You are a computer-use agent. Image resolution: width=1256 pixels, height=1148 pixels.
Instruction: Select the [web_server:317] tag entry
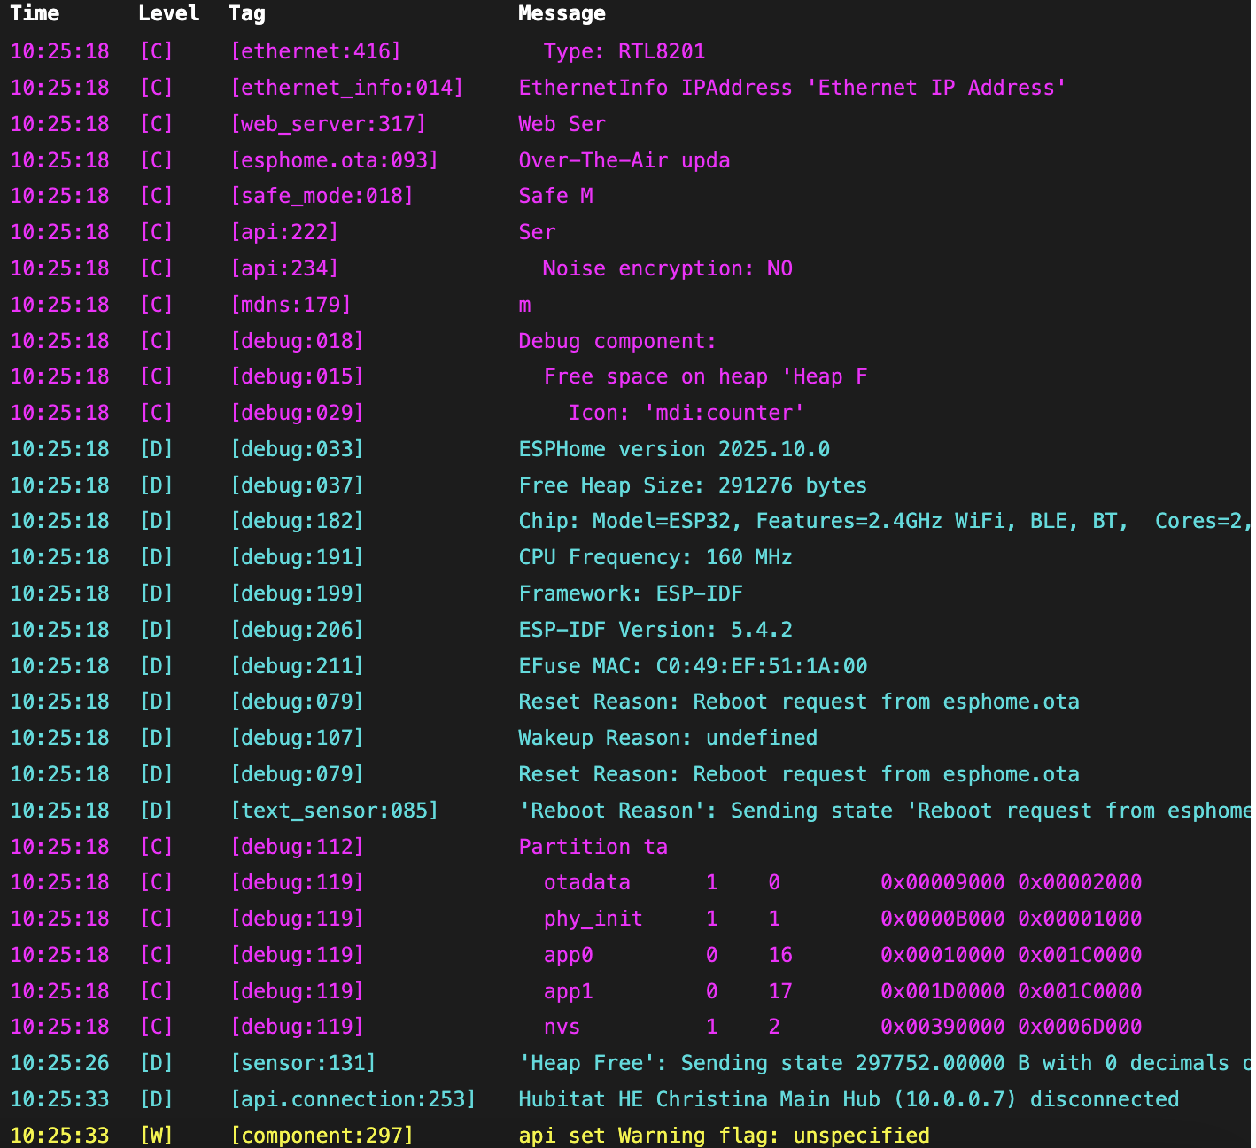click(328, 124)
